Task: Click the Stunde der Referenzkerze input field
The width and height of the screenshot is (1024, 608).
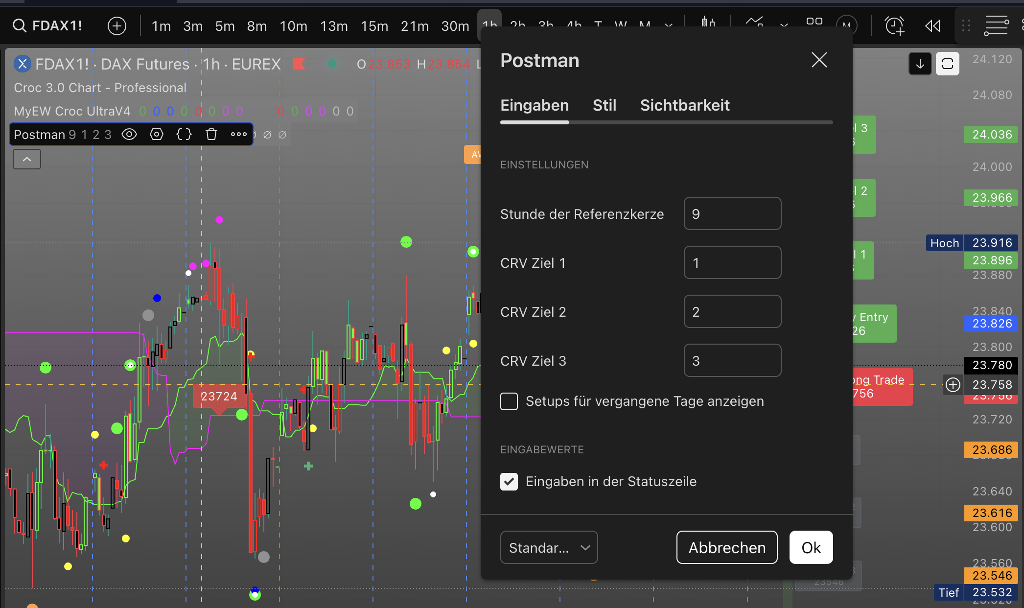Action: (732, 213)
